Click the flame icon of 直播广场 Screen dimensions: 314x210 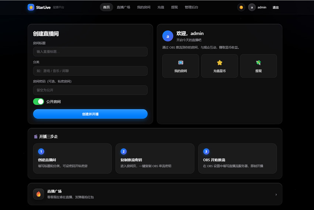coord(38,194)
